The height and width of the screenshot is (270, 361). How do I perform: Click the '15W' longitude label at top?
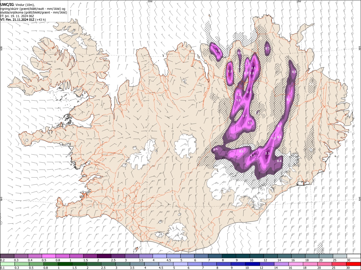pos(299,1)
